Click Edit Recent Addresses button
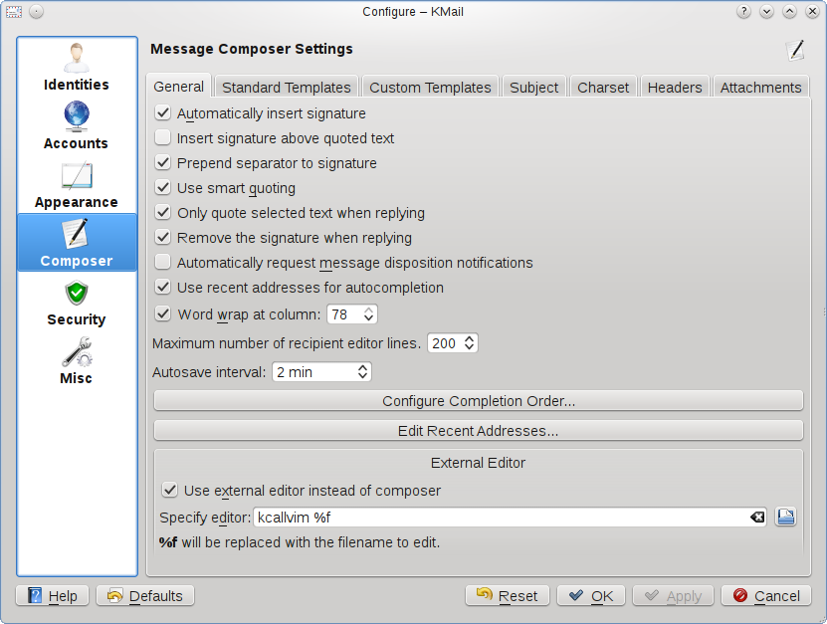Image resolution: width=827 pixels, height=624 pixels. coord(479,430)
